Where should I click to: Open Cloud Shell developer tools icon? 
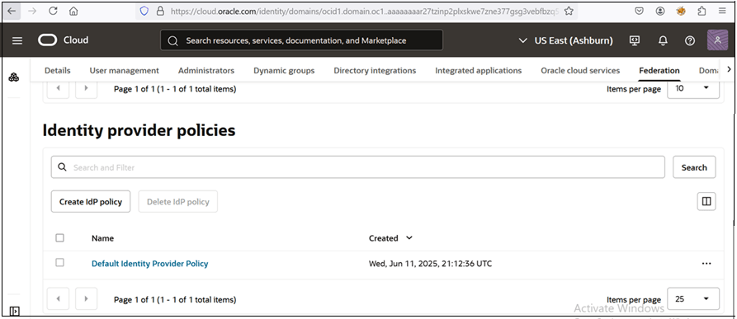click(x=635, y=40)
